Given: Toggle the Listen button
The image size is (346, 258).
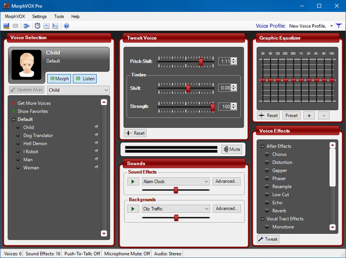Looking at the screenshot, I should pyautogui.click(x=84, y=79).
